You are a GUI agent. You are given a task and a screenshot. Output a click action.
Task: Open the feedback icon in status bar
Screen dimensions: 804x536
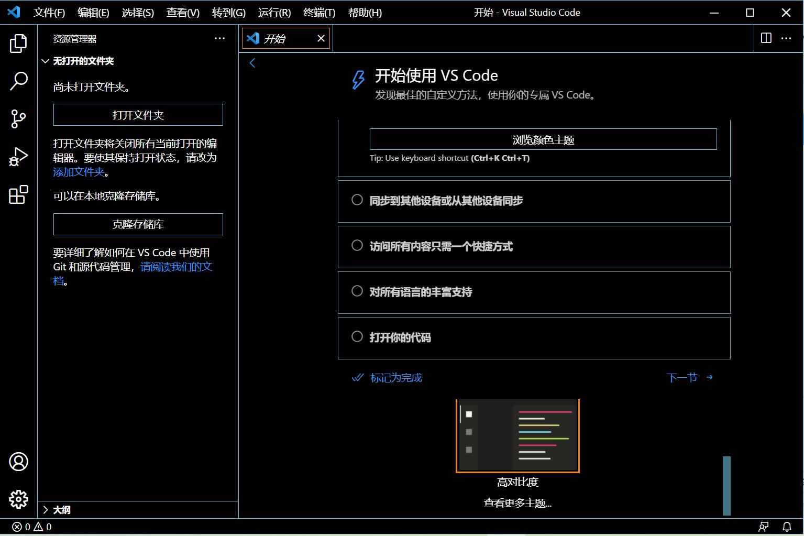click(x=764, y=527)
